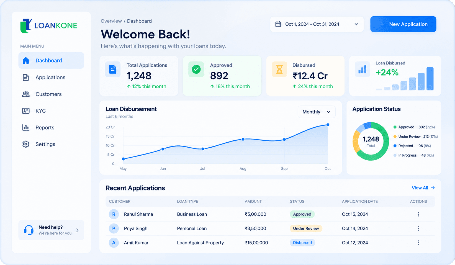Click the donut chart center total
This screenshot has height=265, width=455.
tap(371, 141)
